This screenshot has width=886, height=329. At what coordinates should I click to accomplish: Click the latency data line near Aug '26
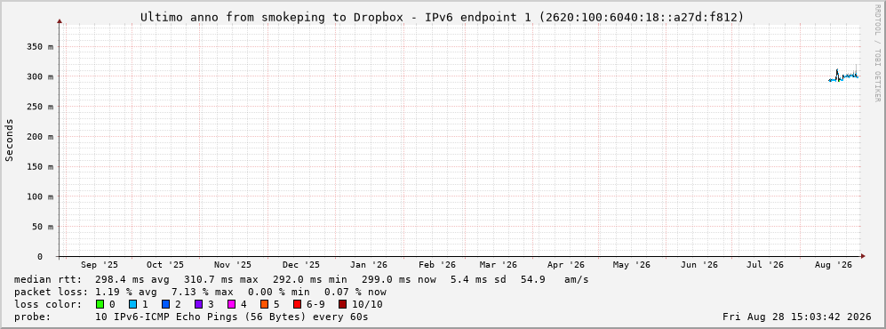tap(844, 76)
